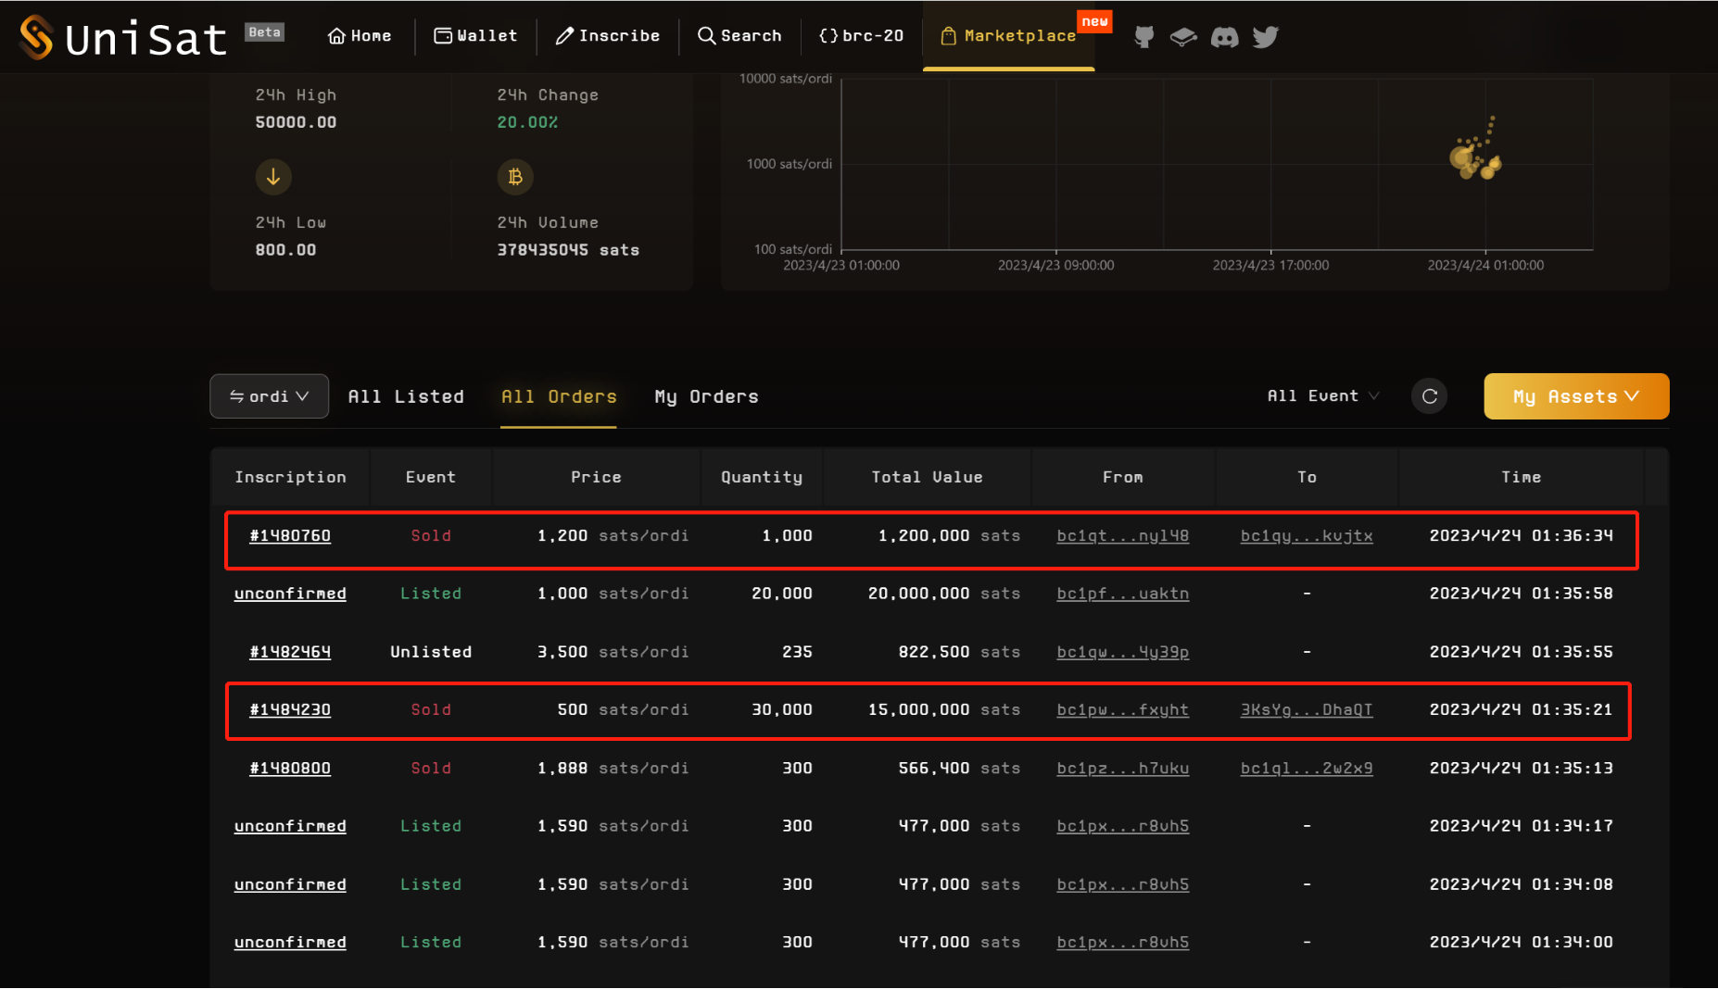Open inscription #1480760 link
This screenshot has height=989, width=1718.
(290, 536)
